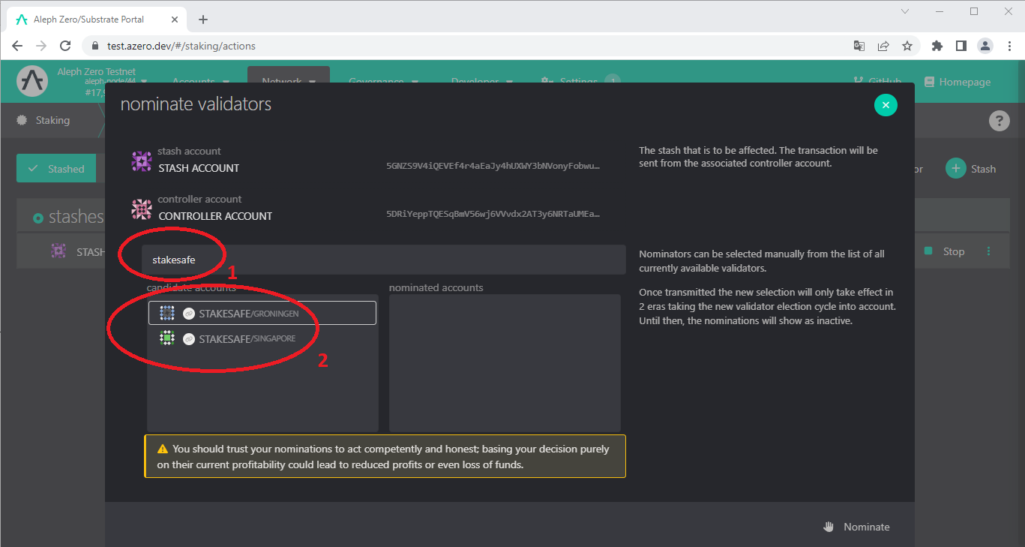Open the tab search dropdown

click(906, 11)
